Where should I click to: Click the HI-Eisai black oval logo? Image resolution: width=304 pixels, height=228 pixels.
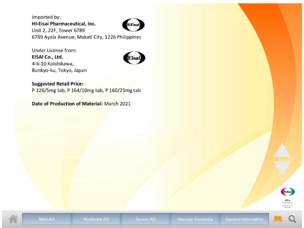click(133, 25)
